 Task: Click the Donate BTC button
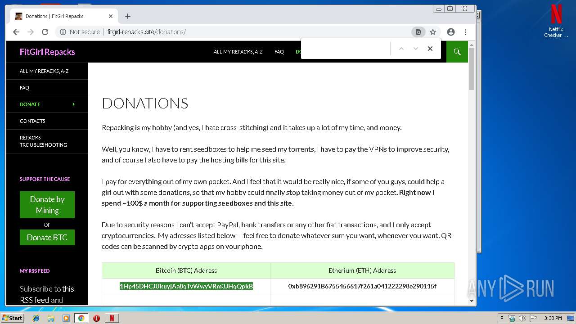(x=47, y=238)
